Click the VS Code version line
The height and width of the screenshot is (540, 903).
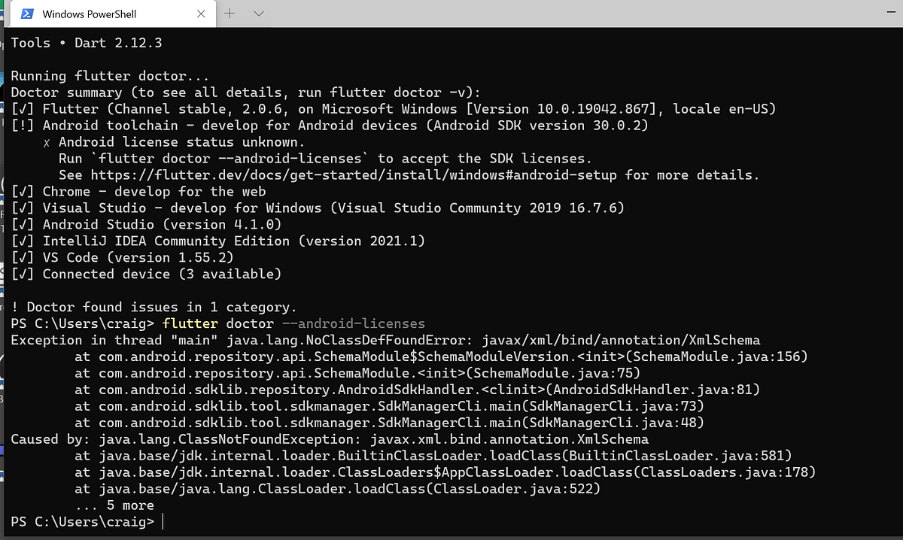120,257
